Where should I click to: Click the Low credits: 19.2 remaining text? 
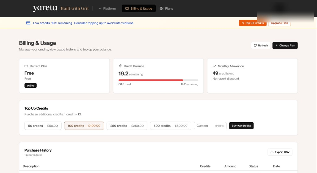click(x=53, y=23)
